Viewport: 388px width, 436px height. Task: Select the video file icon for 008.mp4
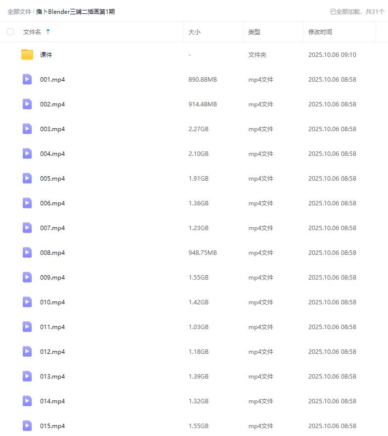point(27,252)
